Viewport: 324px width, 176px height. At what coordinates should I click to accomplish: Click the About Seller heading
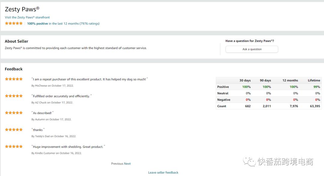tap(16, 41)
